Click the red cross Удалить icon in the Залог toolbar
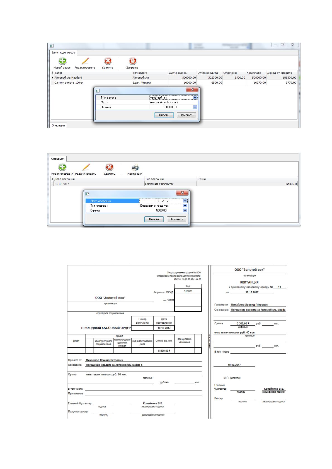The image size is (332, 469). coord(108,61)
